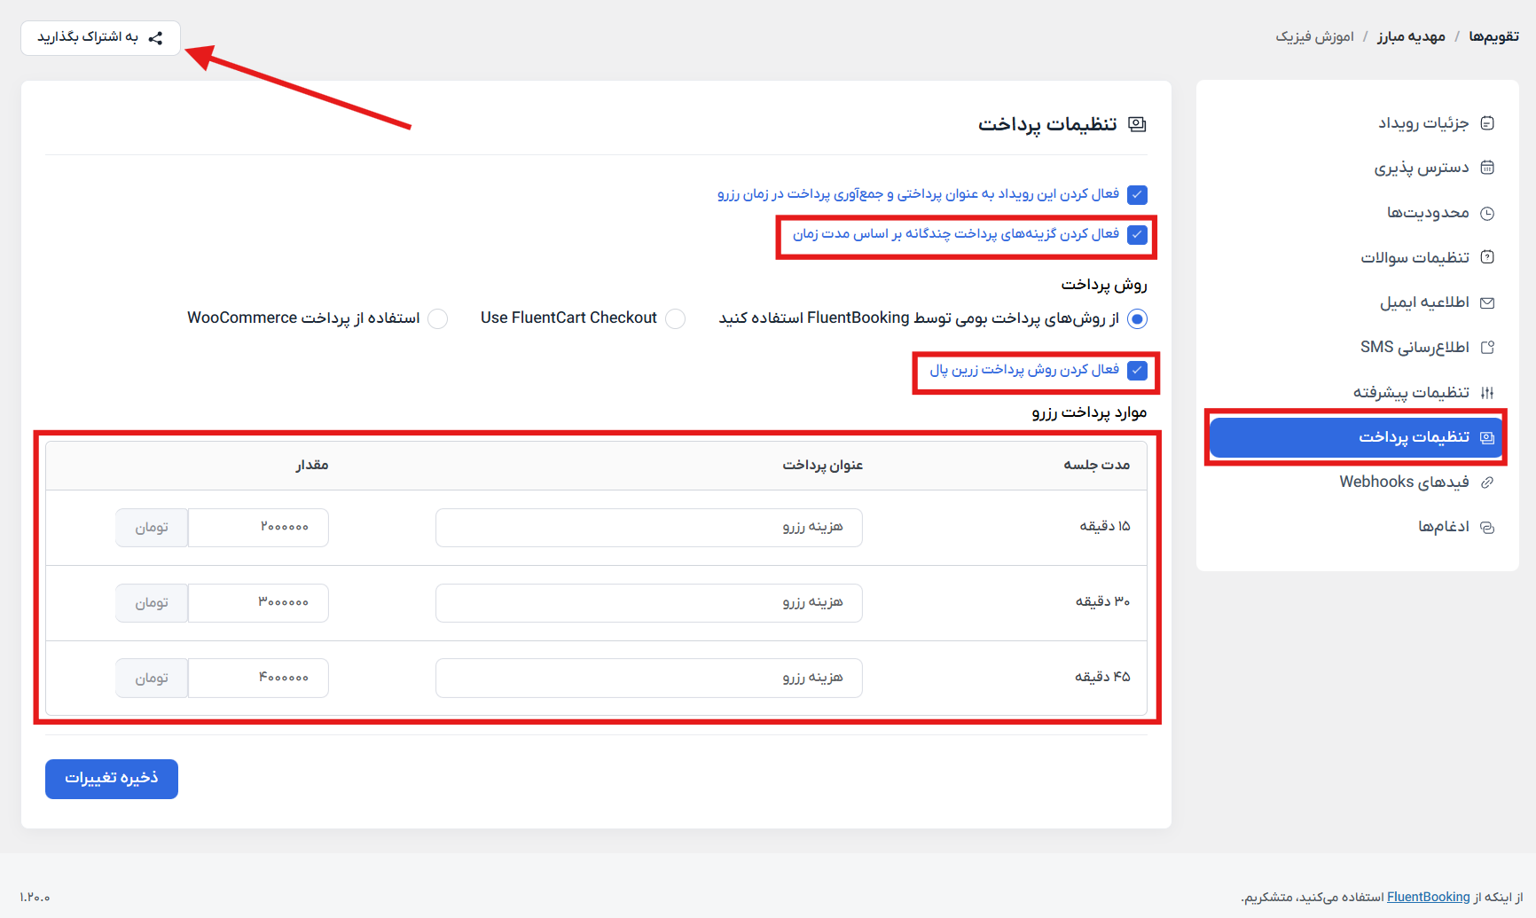The width and height of the screenshot is (1536, 918).
Task: Click the Advanced Settings (تنظیمات پیشرفته) sliders icon
Action: coord(1487,392)
